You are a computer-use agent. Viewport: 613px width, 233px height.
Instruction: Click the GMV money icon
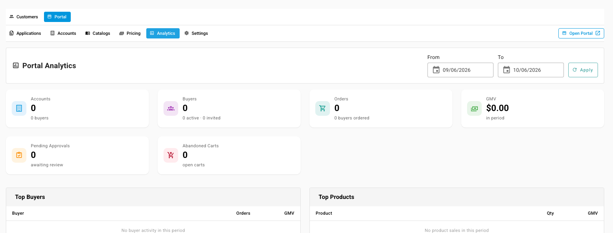point(474,108)
